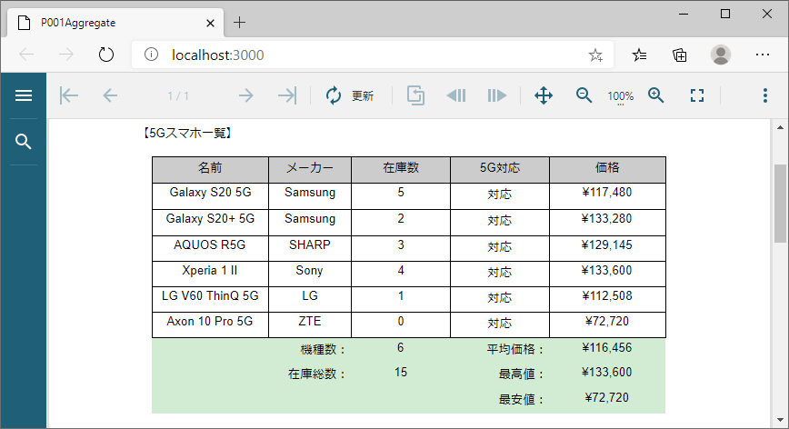Click the page number 1 / 1 field

pyautogui.click(x=178, y=96)
